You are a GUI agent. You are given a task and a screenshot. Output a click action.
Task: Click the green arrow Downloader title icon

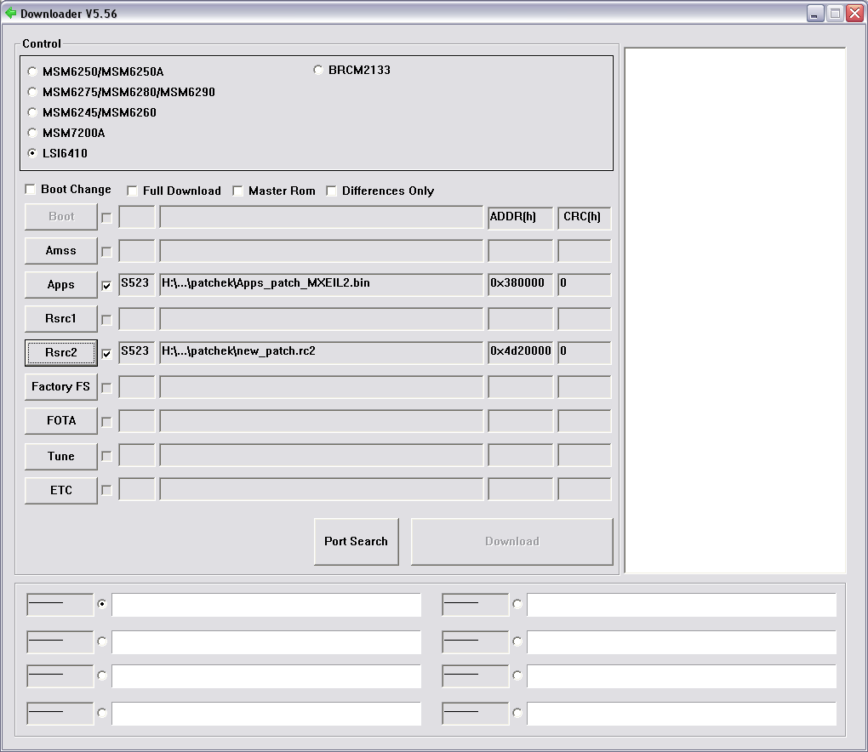pyautogui.click(x=10, y=13)
